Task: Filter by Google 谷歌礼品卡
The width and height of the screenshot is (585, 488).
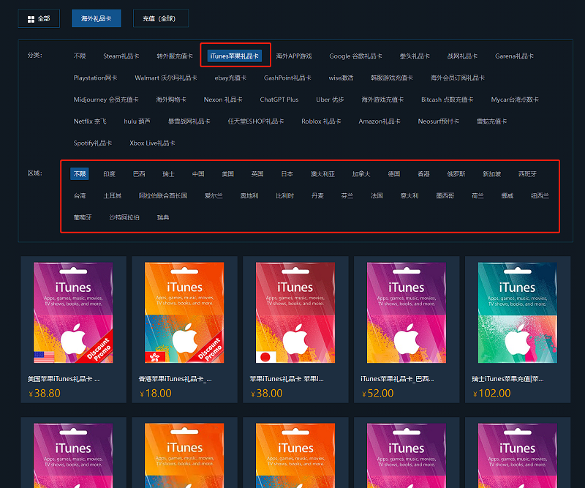Action: [355, 56]
